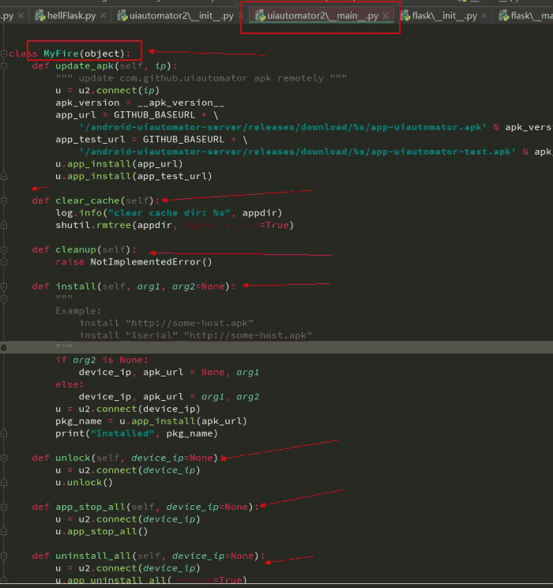Click the install method name
Screen dimensions: 553x588
coord(76,287)
